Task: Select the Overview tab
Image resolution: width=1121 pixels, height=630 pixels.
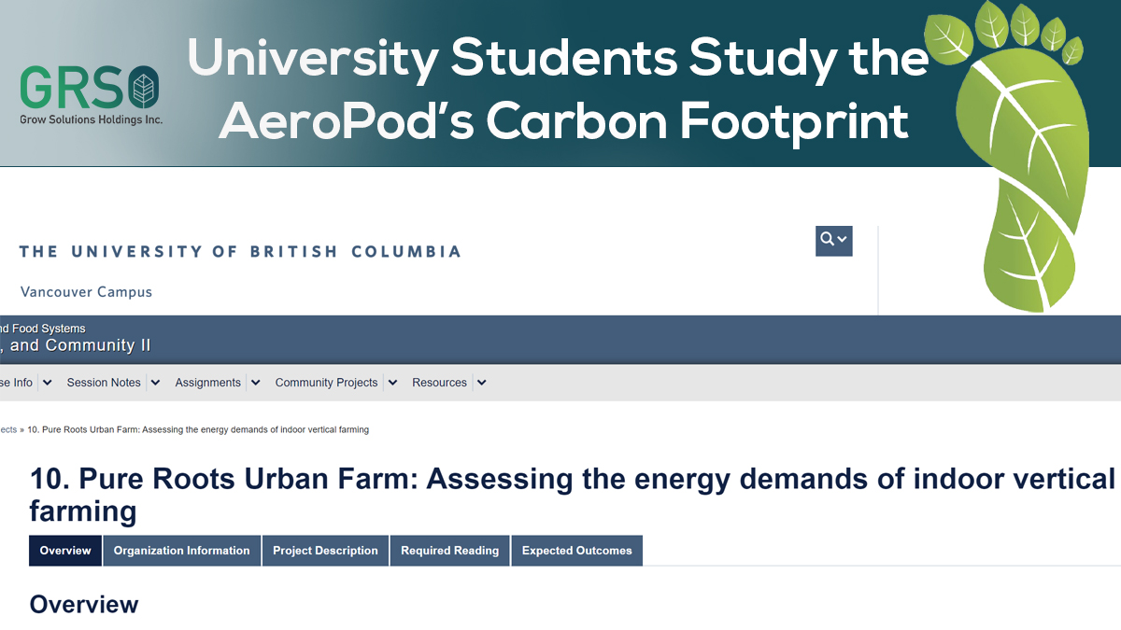Action: [65, 551]
